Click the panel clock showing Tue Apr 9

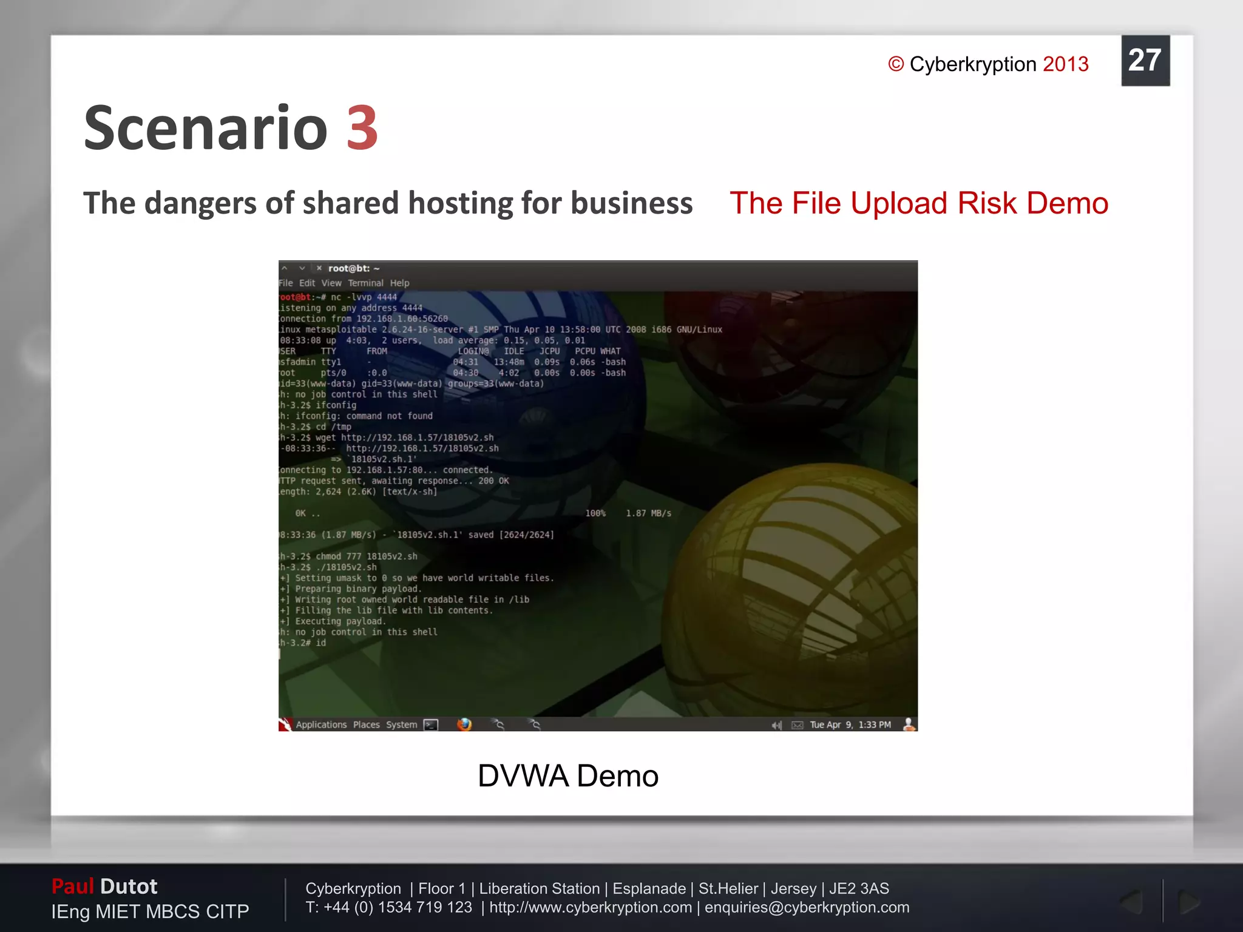pyautogui.click(x=850, y=724)
